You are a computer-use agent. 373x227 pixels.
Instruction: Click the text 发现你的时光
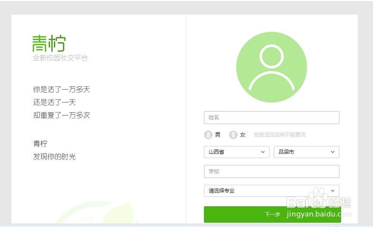54,157
